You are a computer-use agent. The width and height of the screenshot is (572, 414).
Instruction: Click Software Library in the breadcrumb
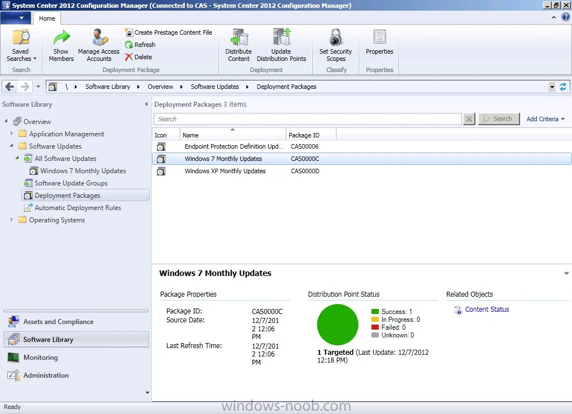tap(108, 87)
